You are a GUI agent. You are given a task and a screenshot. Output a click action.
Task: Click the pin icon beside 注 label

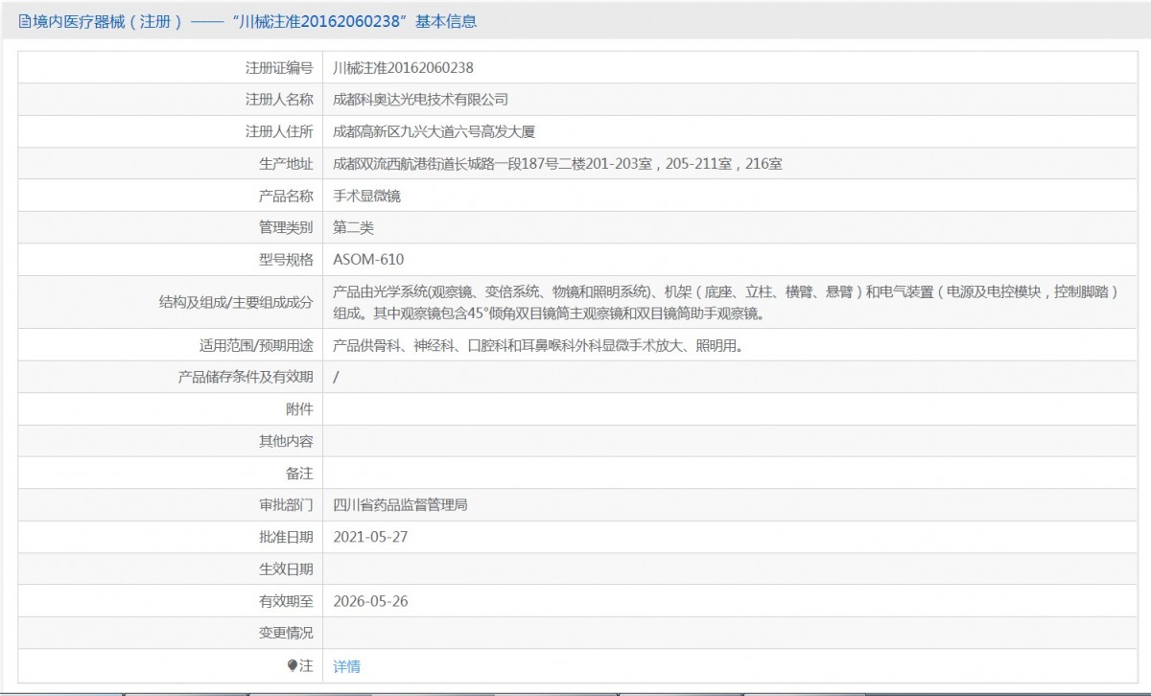coord(293,665)
